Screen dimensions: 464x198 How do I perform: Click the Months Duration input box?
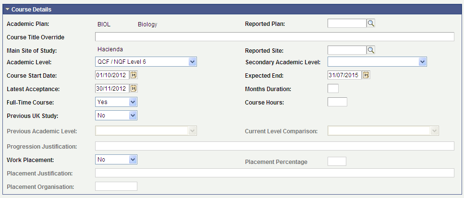point(333,88)
